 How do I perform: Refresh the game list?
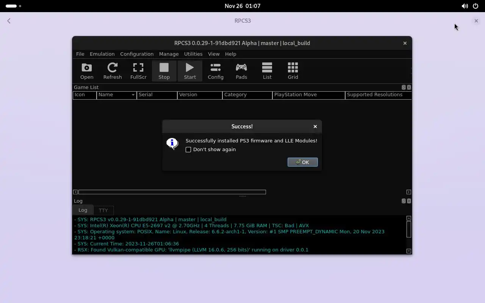pos(113,71)
